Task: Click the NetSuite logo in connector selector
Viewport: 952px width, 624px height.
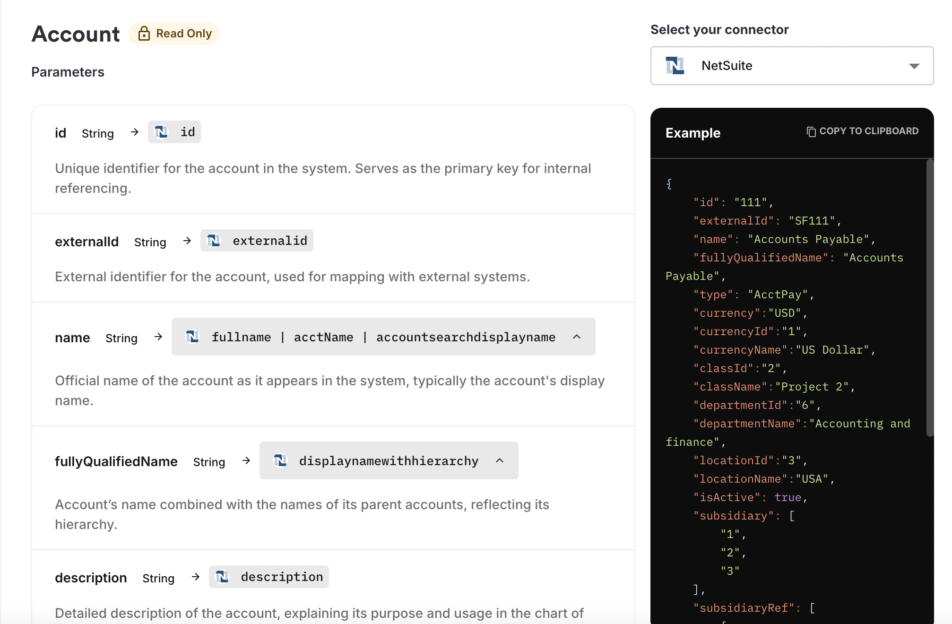Action: coord(675,66)
